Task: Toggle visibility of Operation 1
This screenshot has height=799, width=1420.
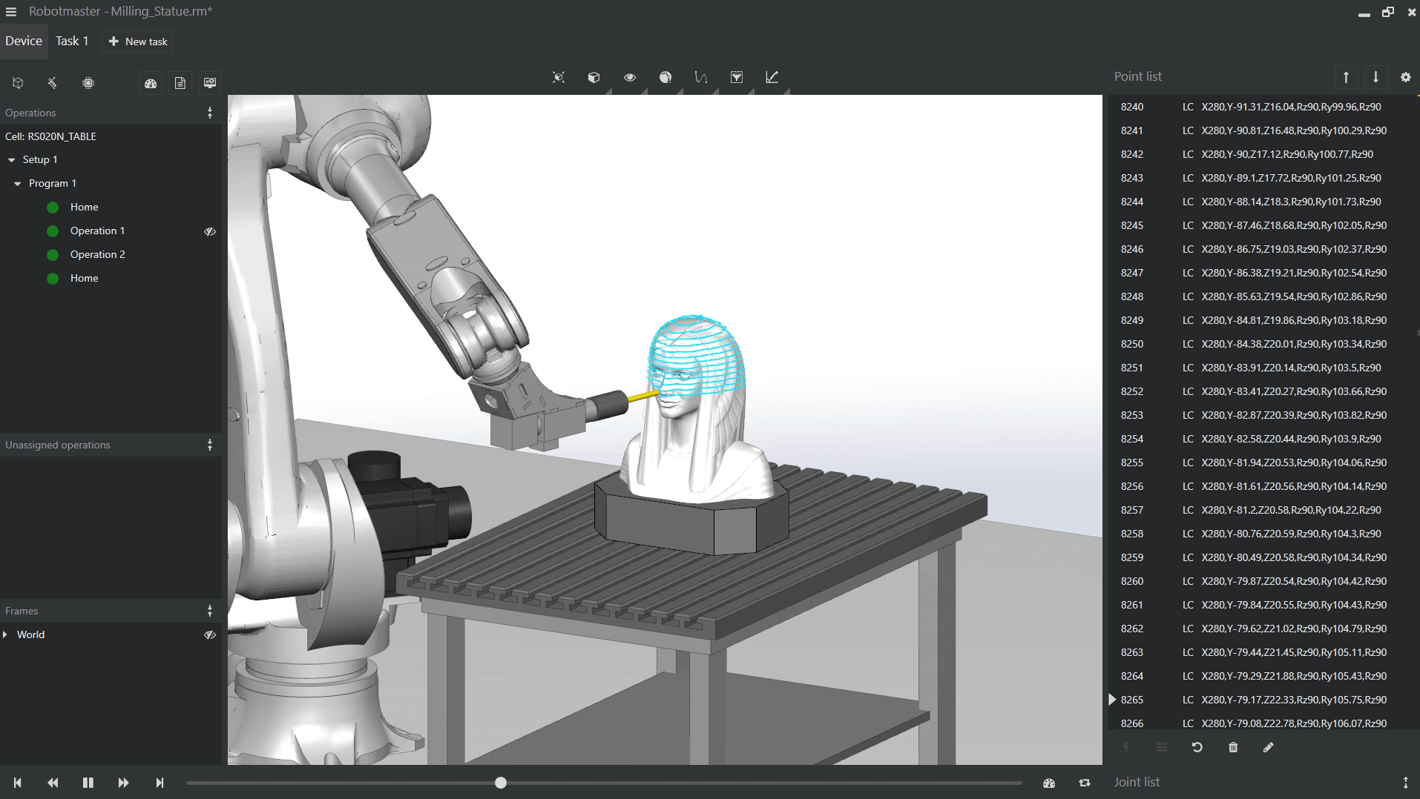Action: [x=210, y=231]
